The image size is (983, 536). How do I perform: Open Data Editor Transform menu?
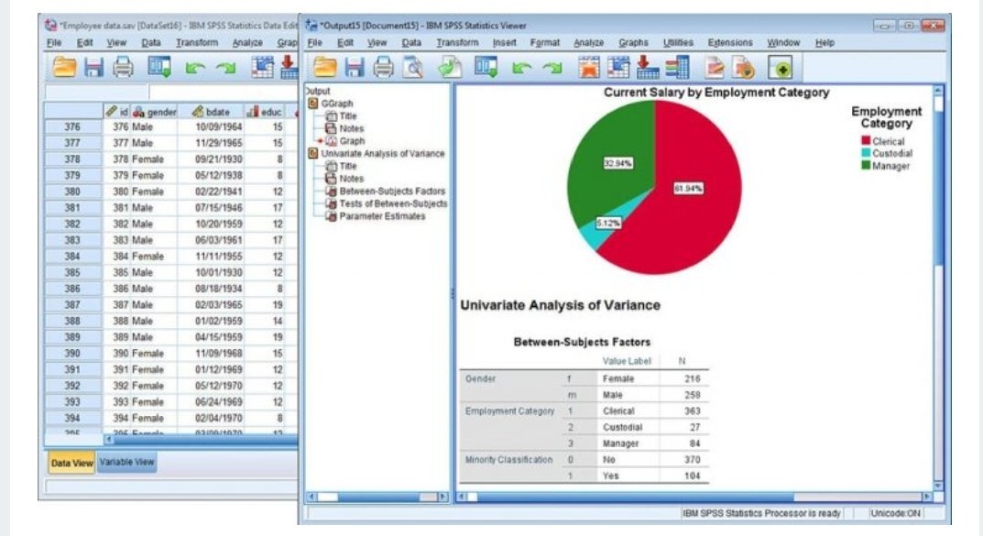point(197,43)
